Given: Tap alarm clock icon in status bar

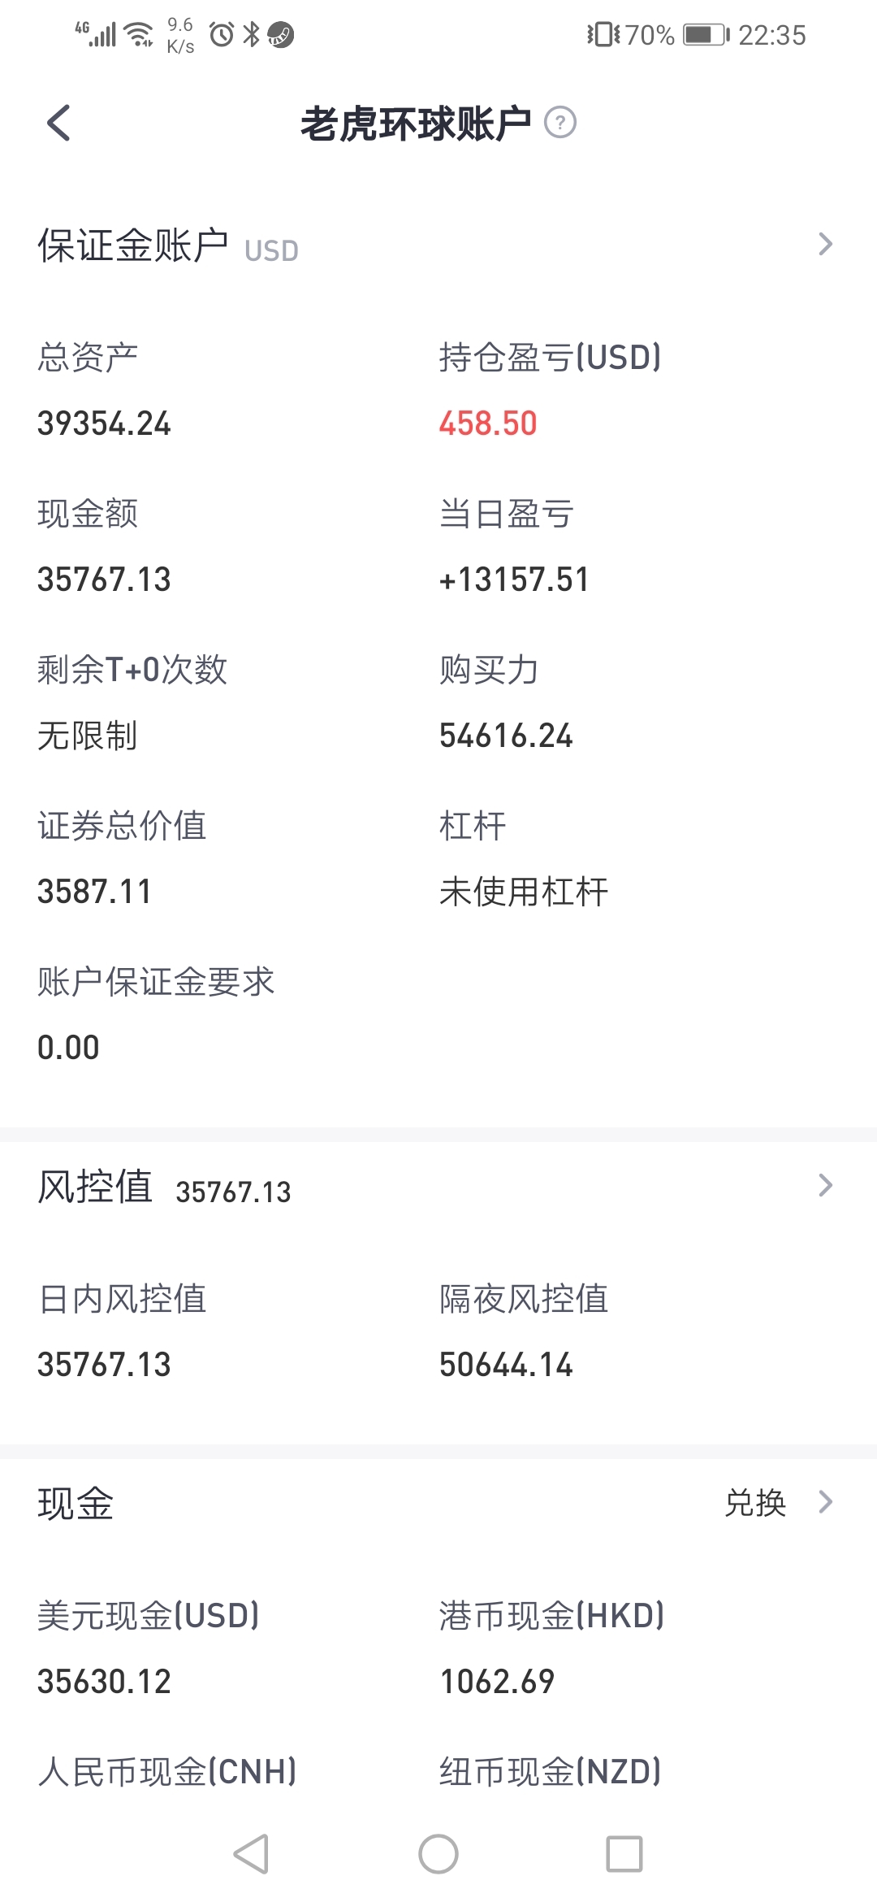Looking at the screenshot, I should 222,35.
